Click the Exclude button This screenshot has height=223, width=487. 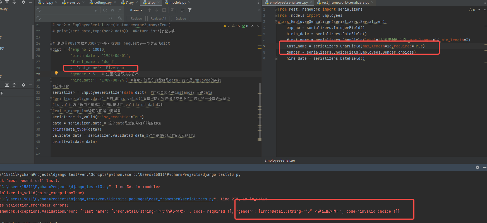(x=181, y=18)
